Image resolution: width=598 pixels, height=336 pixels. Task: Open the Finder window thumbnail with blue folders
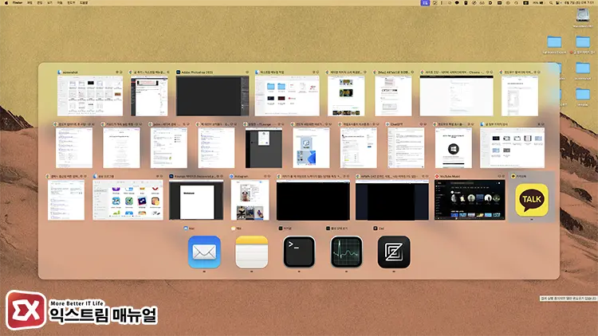coord(287,96)
